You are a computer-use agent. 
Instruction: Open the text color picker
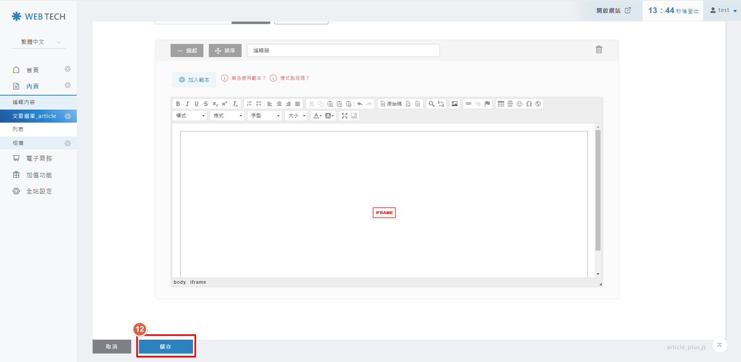click(317, 116)
